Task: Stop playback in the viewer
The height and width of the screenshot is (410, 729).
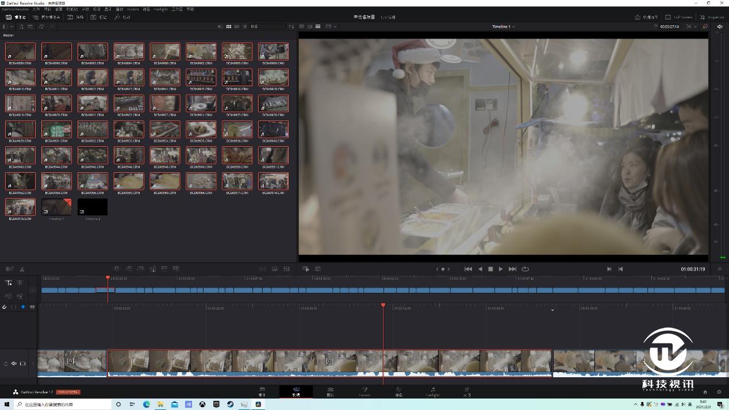Action: point(490,269)
